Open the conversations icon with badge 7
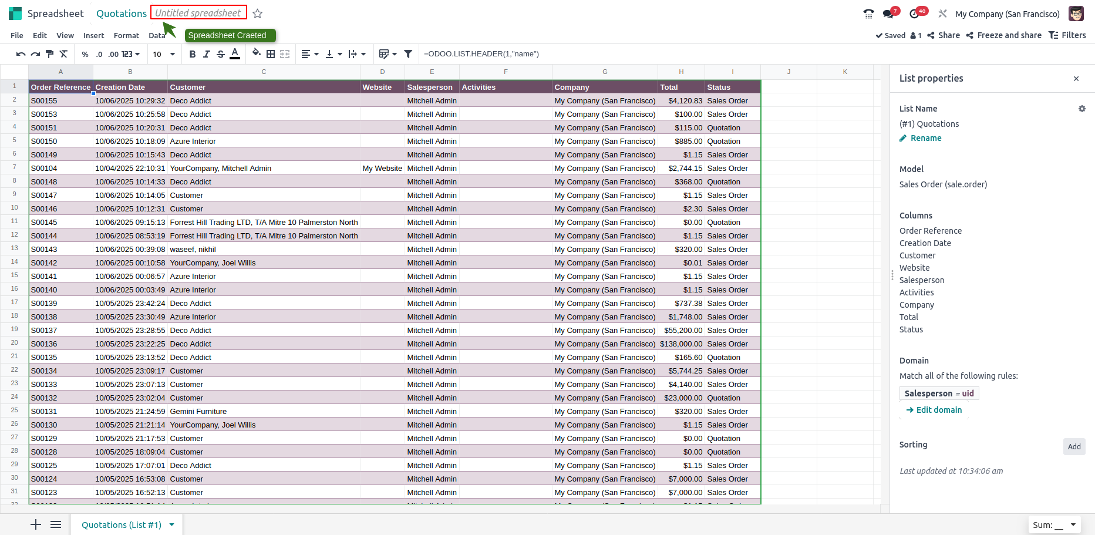Image resolution: width=1095 pixels, height=535 pixels. (x=888, y=14)
